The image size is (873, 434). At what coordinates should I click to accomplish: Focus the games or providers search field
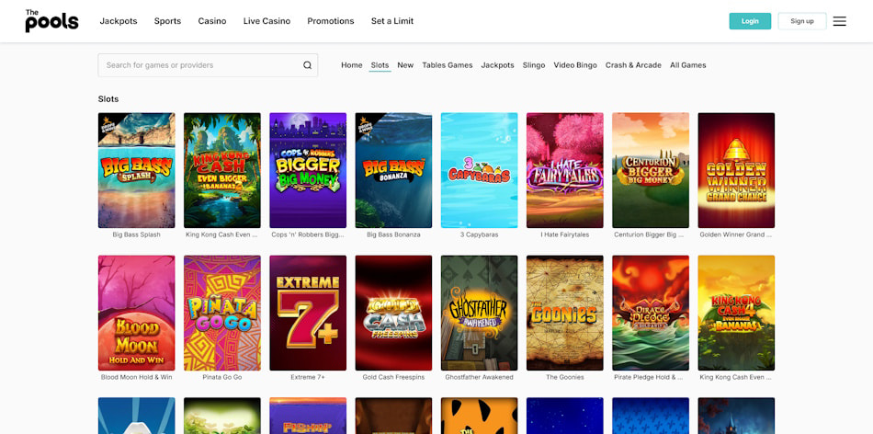pyautogui.click(x=208, y=65)
